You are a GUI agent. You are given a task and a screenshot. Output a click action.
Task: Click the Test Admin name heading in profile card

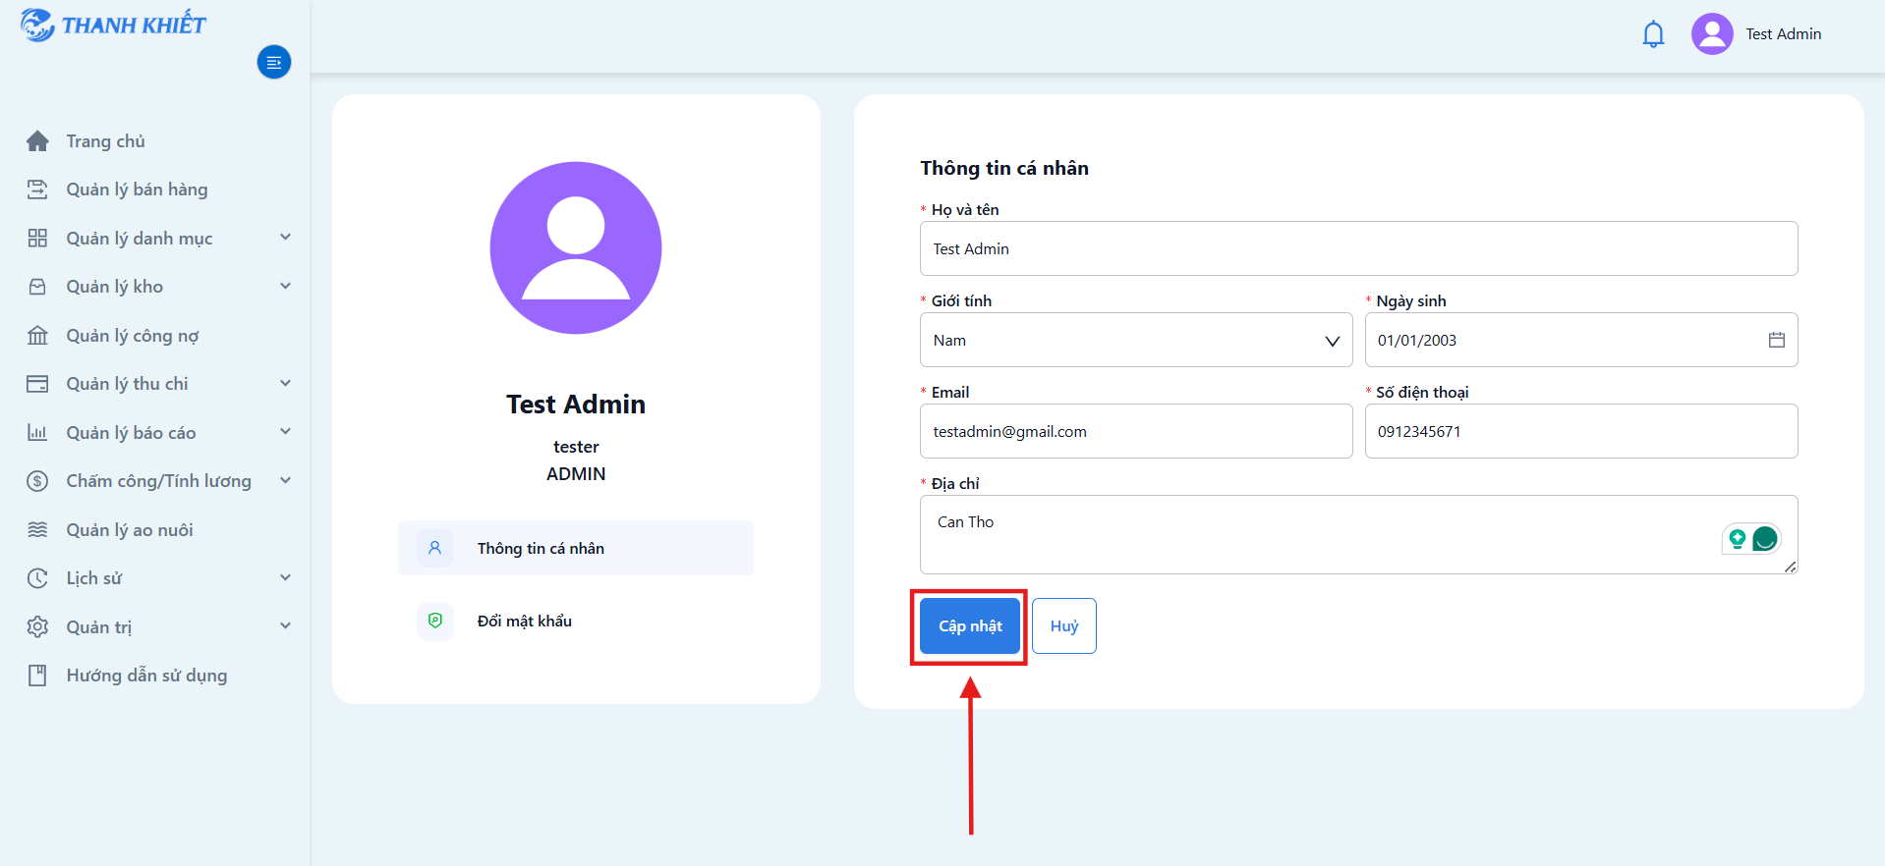coord(576,405)
